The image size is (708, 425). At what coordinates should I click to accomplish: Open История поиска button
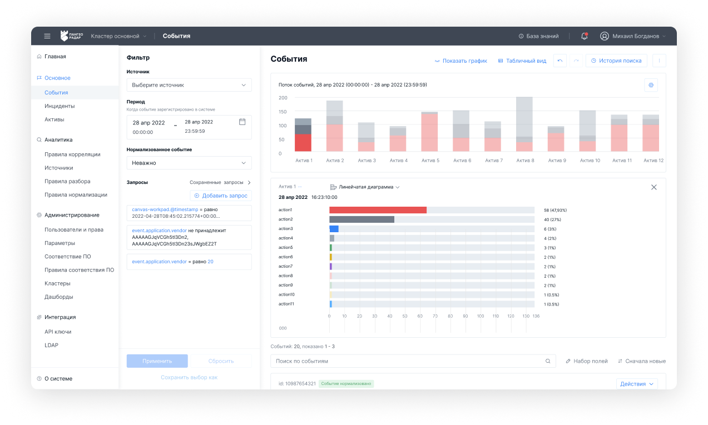pos(616,61)
